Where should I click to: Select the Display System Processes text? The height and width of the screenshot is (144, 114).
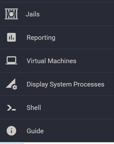[x=66, y=84]
